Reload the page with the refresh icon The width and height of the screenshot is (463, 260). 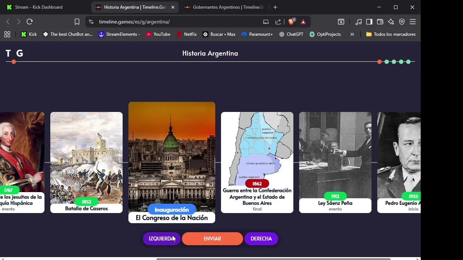(30, 22)
